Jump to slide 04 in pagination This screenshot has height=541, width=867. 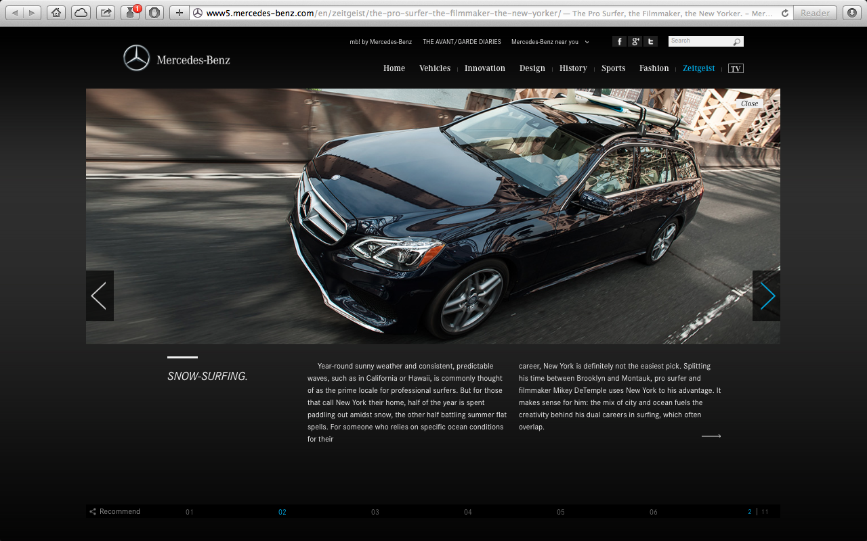tap(468, 512)
